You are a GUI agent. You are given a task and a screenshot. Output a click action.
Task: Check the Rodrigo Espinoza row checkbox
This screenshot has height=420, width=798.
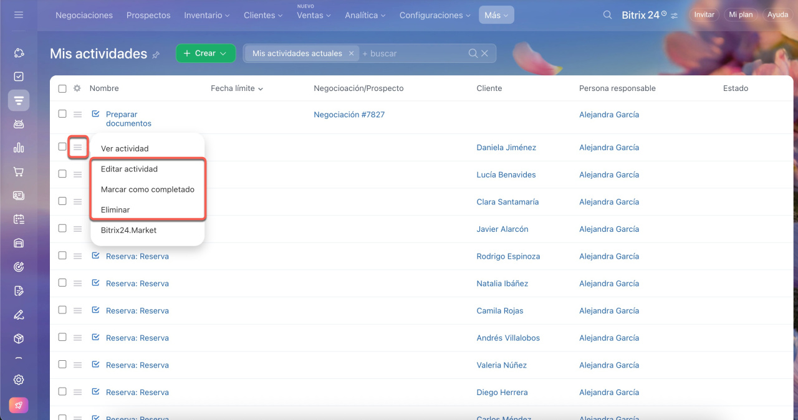[x=62, y=255]
